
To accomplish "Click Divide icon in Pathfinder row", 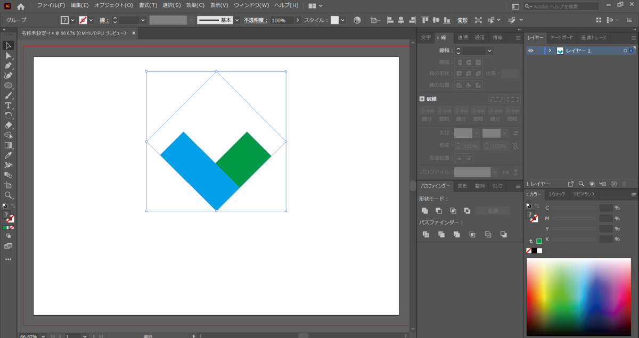I will pyautogui.click(x=425, y=234).
